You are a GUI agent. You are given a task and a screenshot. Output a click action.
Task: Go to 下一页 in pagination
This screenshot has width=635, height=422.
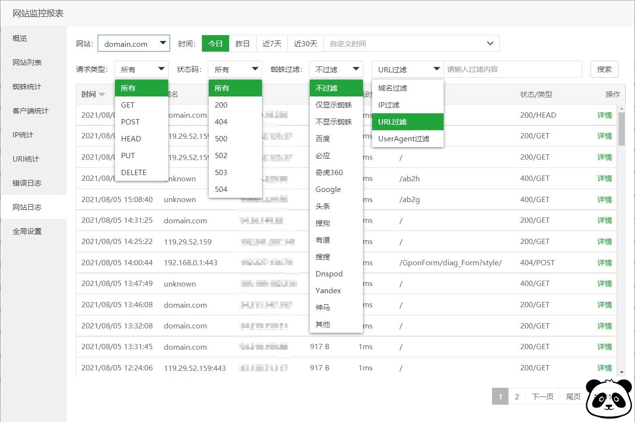tap(542, 396)
